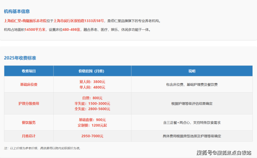Click the 2025年收费标准 heading

click(20, 58)
